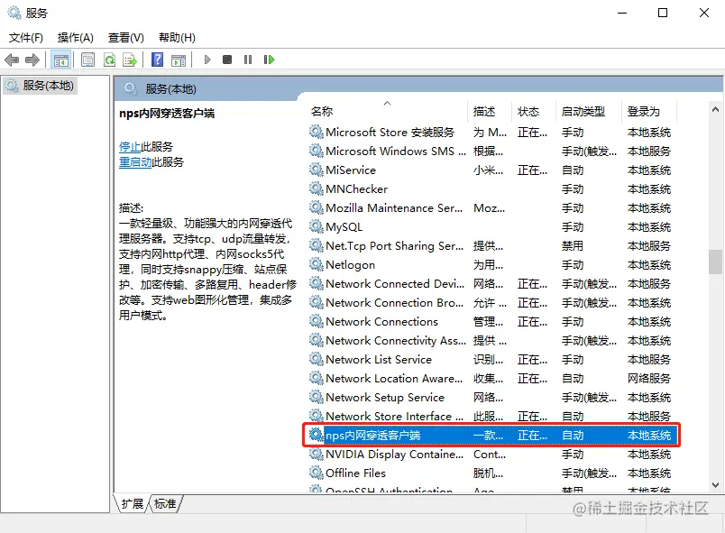The image size is (725, 533).
Task: Select the Network Connection Broker row
Action: pyautogui.click(x=491, y=302)
